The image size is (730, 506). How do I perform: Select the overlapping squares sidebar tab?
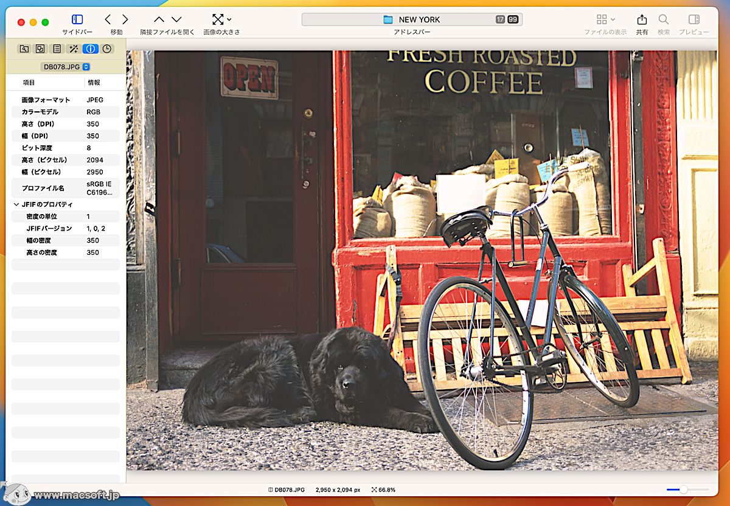pyautogui.click(x=40, y=49)
